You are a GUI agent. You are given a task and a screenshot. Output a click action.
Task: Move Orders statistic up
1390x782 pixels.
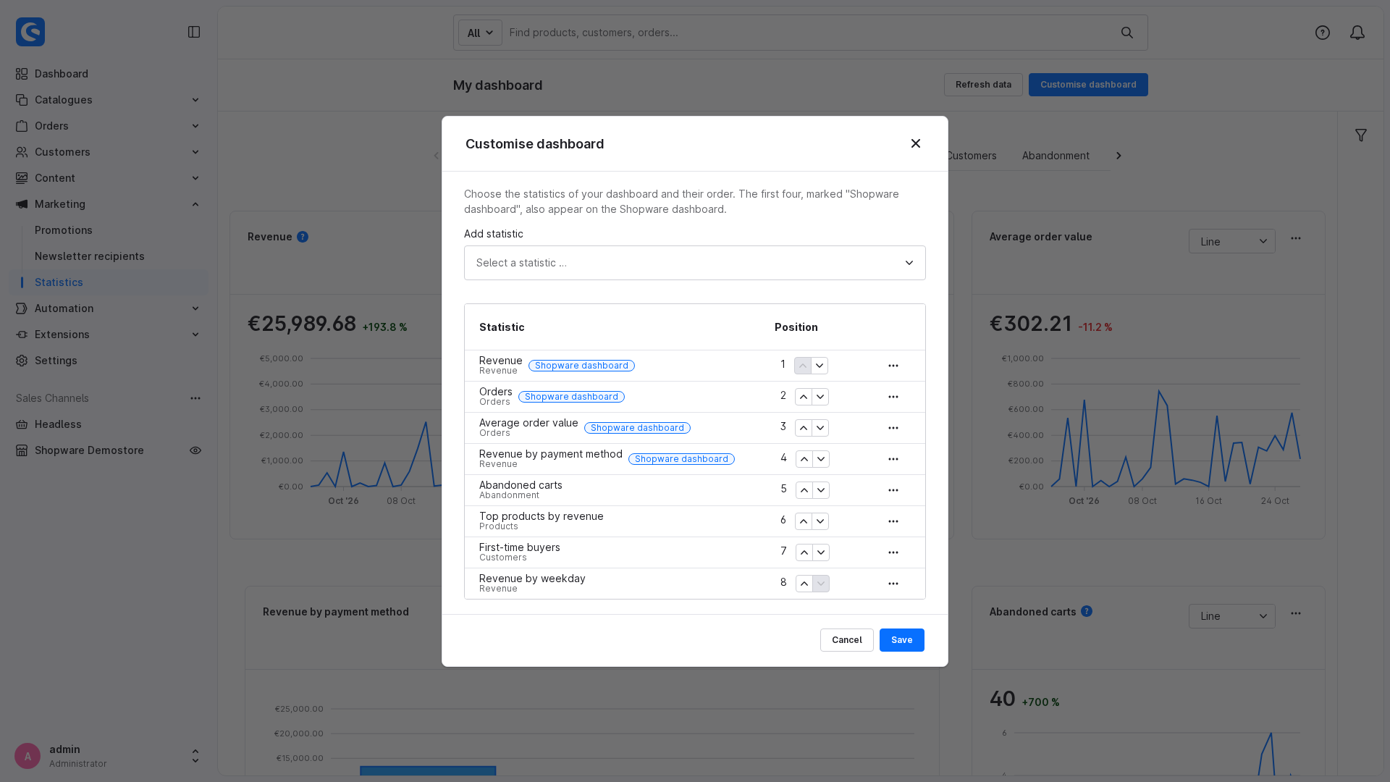click(804, 397)
